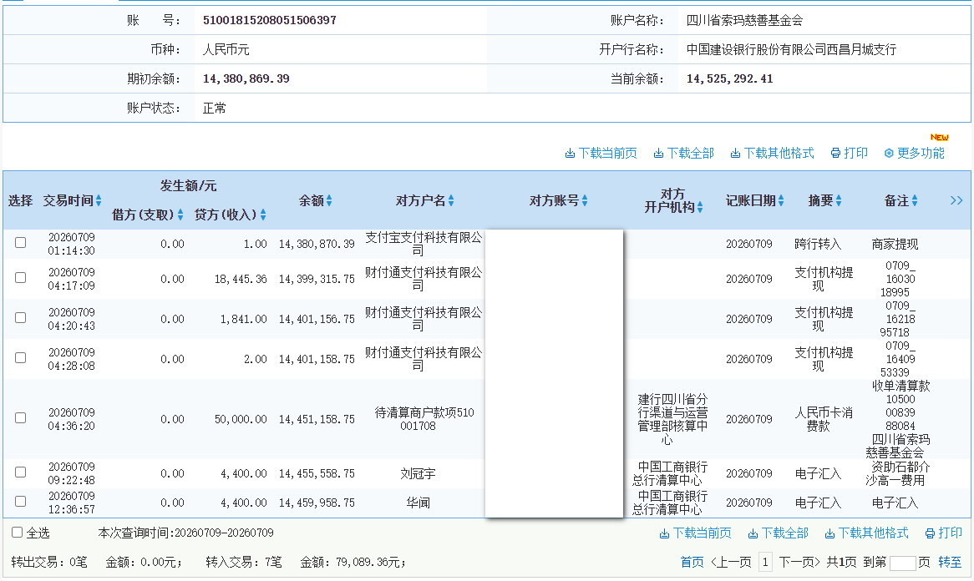The height and width of the screenshot is (581, 974).
Task: Check the 09:22:48 transaction row
Action: (x=21, y=472)
